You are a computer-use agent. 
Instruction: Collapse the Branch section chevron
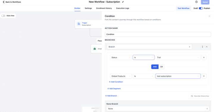click(x=207, y=47)
